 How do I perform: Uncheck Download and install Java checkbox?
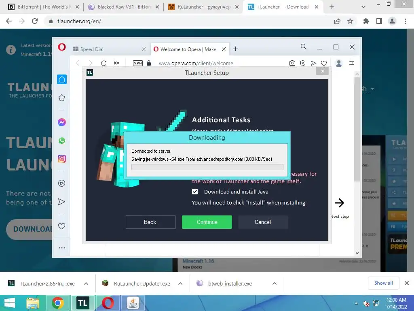195,192
